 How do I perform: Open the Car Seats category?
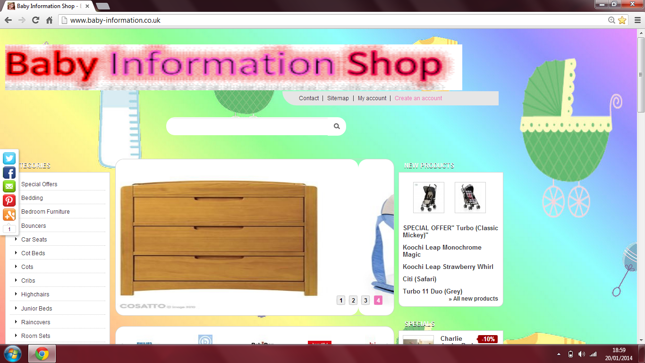point(34,240)
